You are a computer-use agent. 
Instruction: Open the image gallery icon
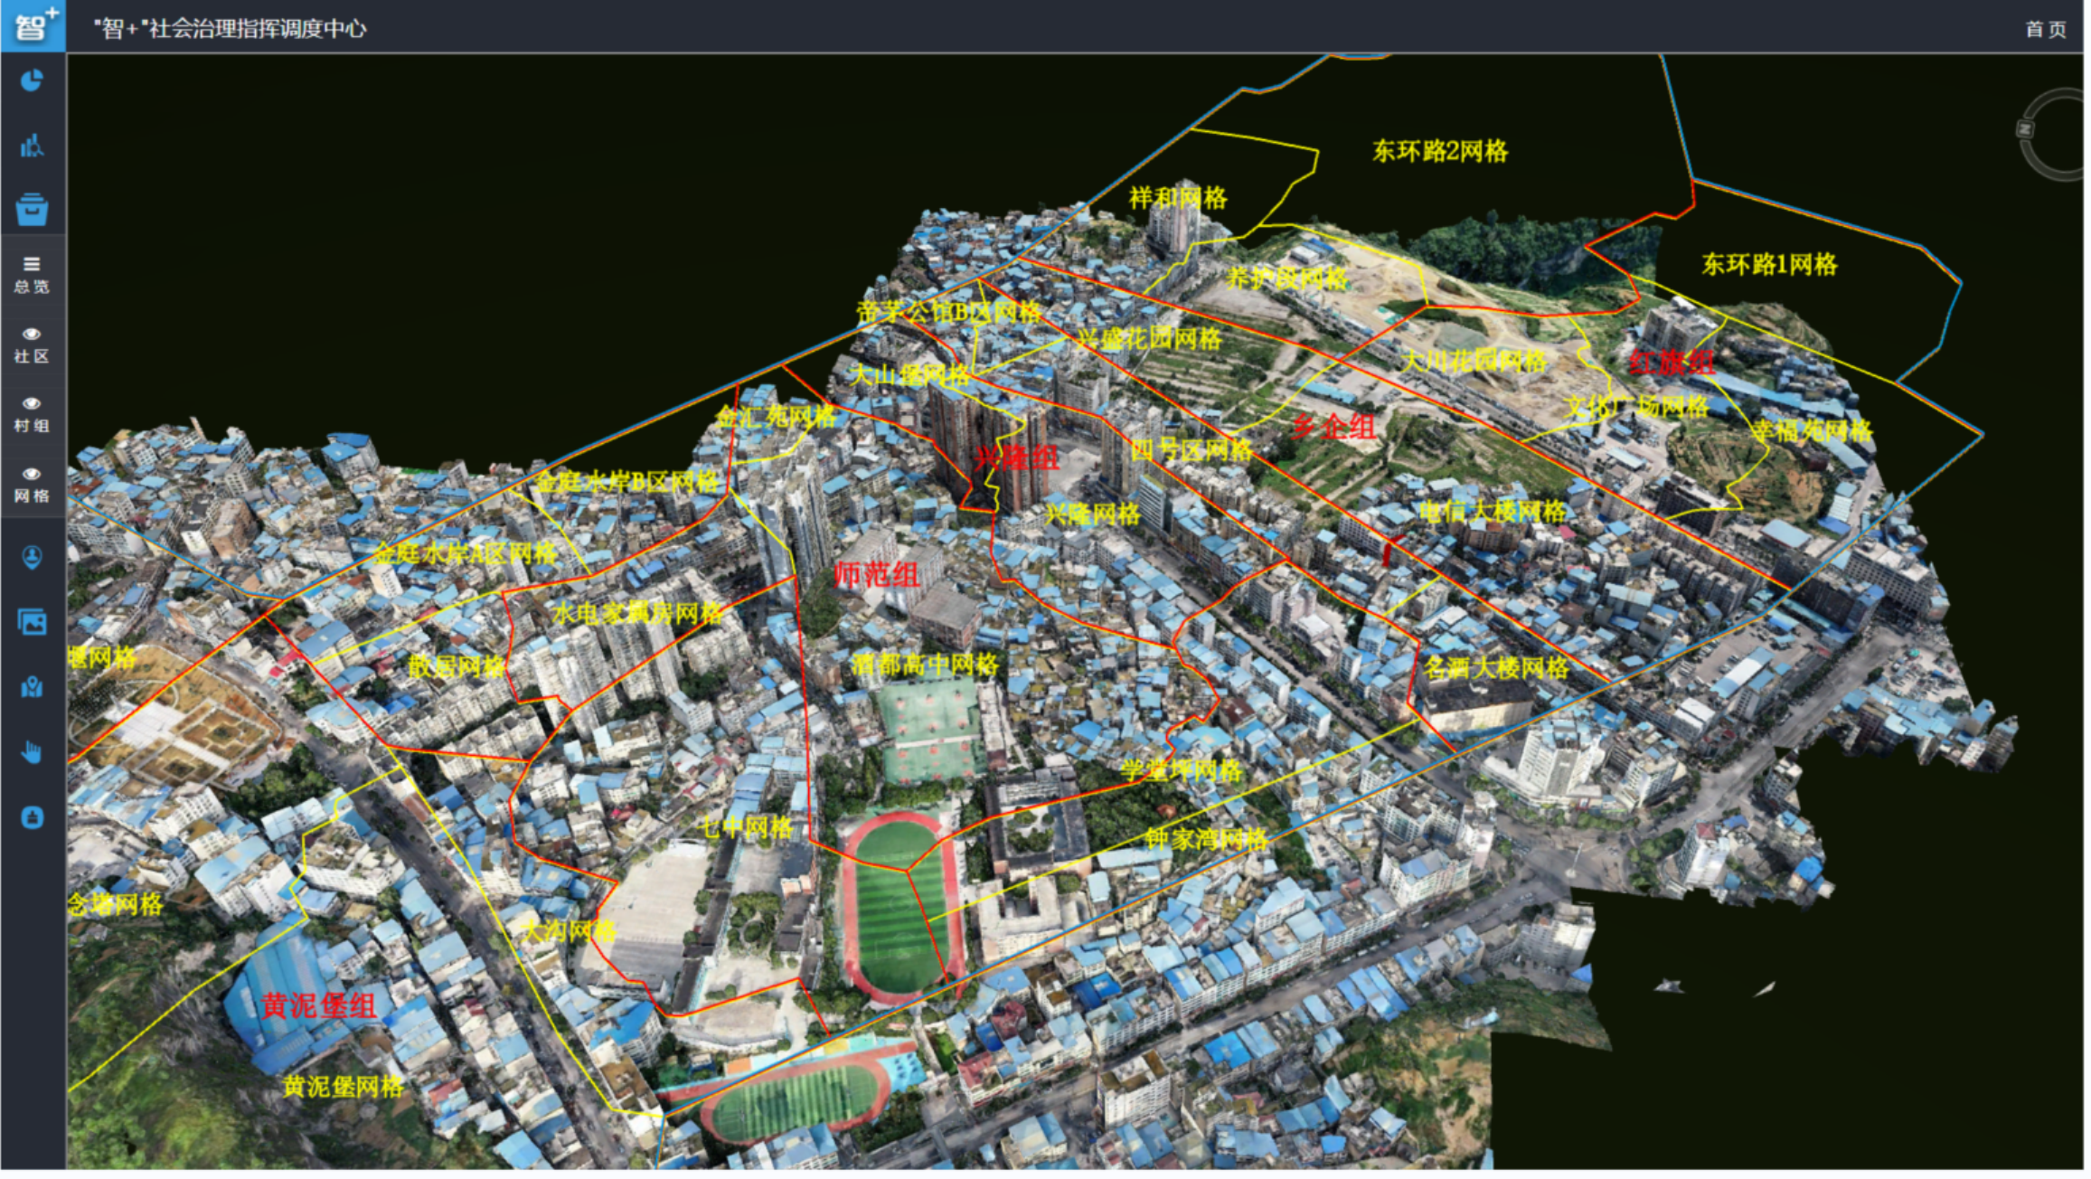point(32,623)
